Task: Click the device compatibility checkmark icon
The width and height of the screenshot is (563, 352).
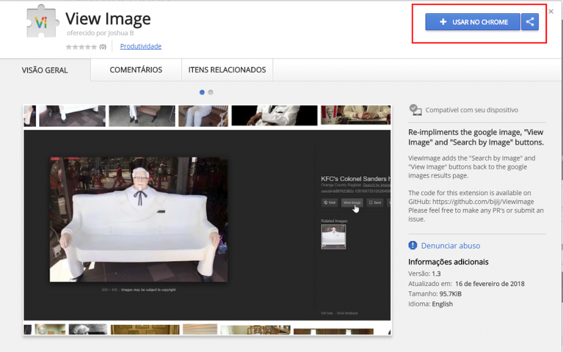Action: click(415, 110)
